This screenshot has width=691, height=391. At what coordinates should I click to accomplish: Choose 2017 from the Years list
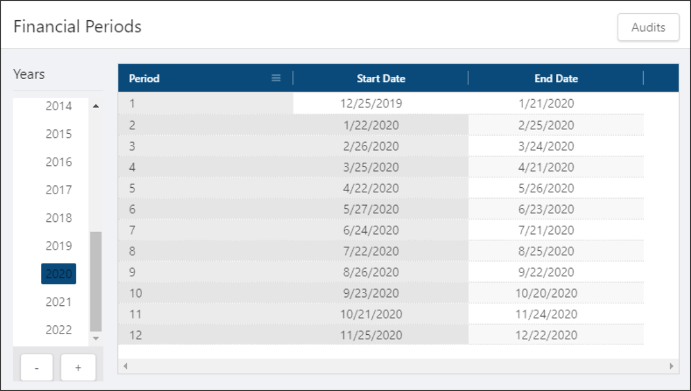pos(59,190)
